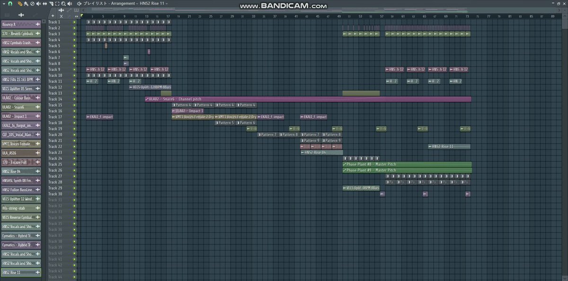Select the Slice tool
568x281 pixels.
pos(51,3)
